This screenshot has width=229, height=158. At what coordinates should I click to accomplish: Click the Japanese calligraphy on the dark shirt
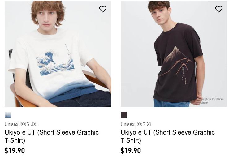tap(184, 75)
